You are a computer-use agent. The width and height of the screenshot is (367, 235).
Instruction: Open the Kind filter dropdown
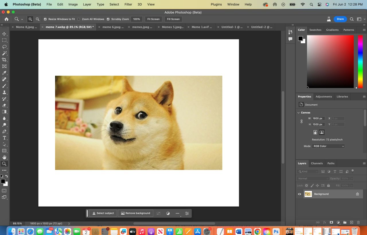point(308,171)
